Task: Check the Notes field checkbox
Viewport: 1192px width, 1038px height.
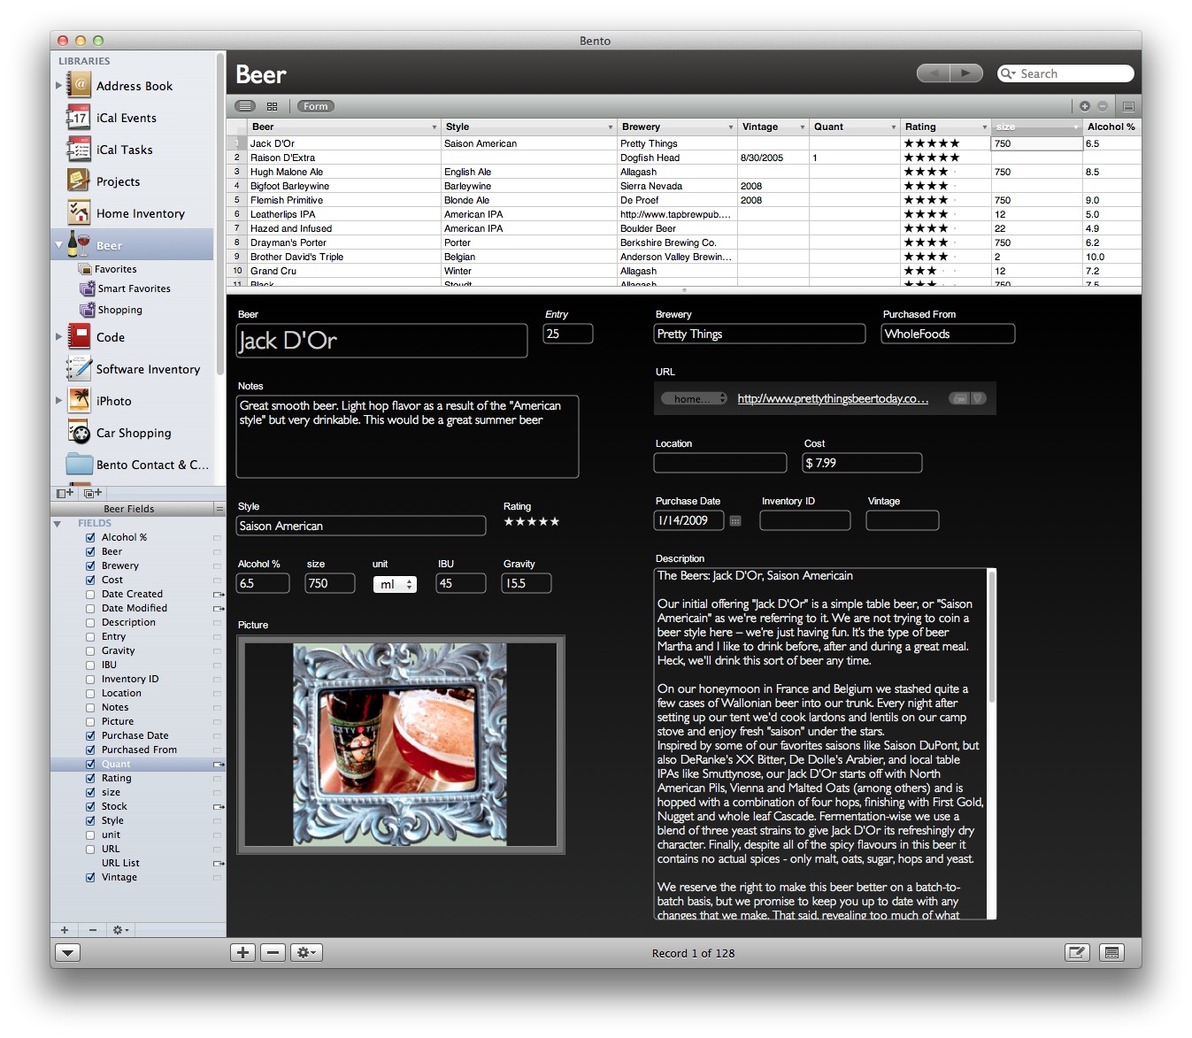Action: click(90, 707)
